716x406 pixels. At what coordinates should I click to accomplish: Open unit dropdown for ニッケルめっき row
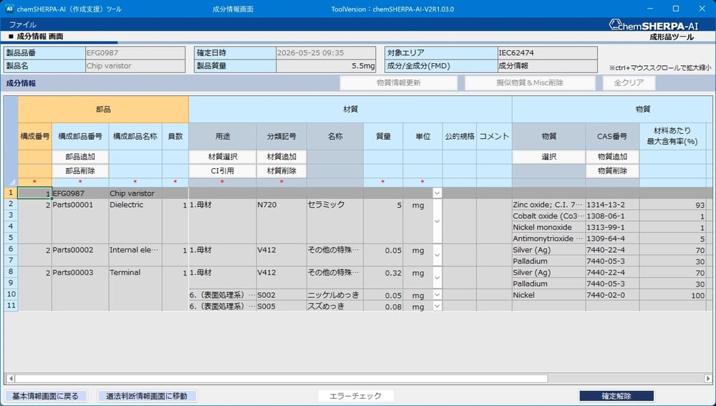437,294
